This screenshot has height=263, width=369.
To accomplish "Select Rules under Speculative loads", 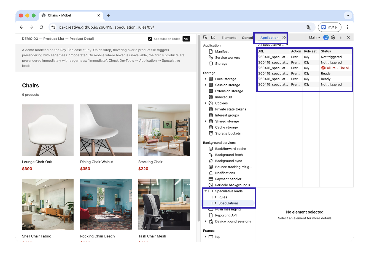I will pyautogui.click(x=223, y=197).
